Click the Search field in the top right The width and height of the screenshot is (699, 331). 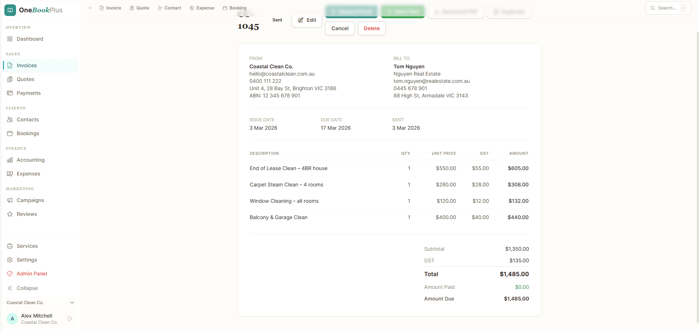point(668,8)
